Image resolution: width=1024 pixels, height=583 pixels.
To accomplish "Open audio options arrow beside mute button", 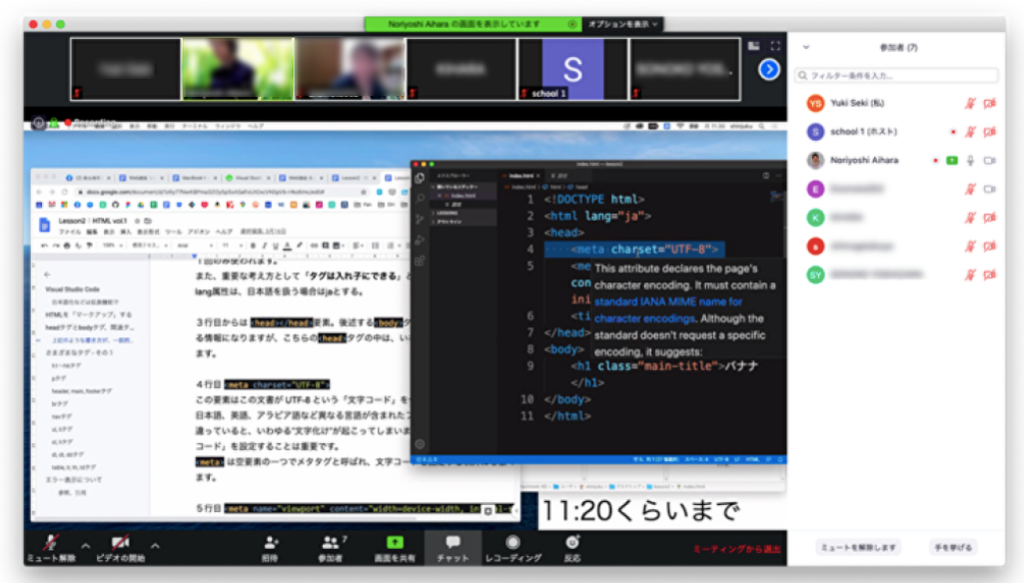I will [85, 545].
